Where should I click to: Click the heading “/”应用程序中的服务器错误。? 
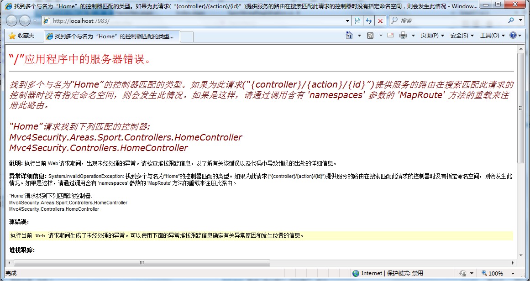[79, 59]
